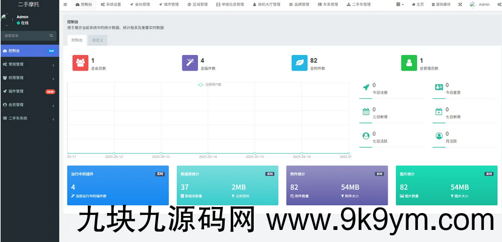Toggle the hamburger sidebar menu icon

pos(65,4)
